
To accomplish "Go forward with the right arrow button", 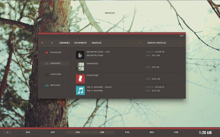I will point(51,43).
